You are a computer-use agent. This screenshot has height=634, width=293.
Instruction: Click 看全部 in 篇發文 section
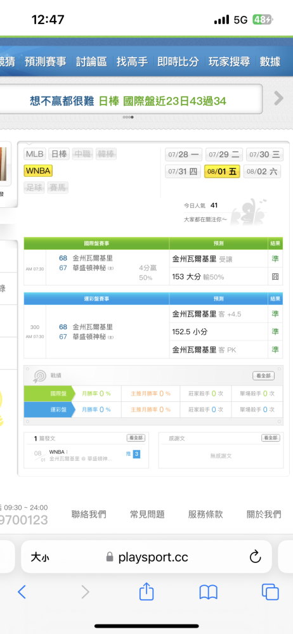tap(136, 438)
